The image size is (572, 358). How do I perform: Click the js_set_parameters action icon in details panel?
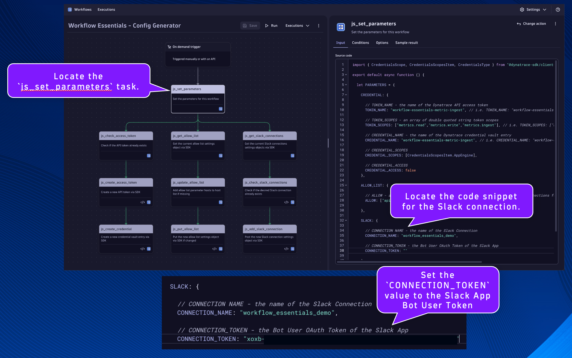pyautogui.click(x=341, y=27)
